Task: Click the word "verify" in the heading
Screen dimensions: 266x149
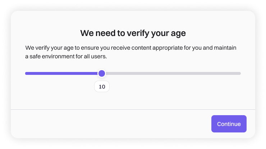Action: pos(138,33)
